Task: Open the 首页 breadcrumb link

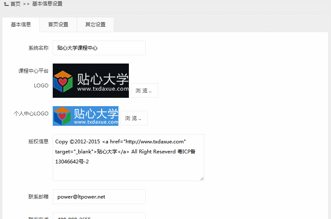Action: [15, 4]
